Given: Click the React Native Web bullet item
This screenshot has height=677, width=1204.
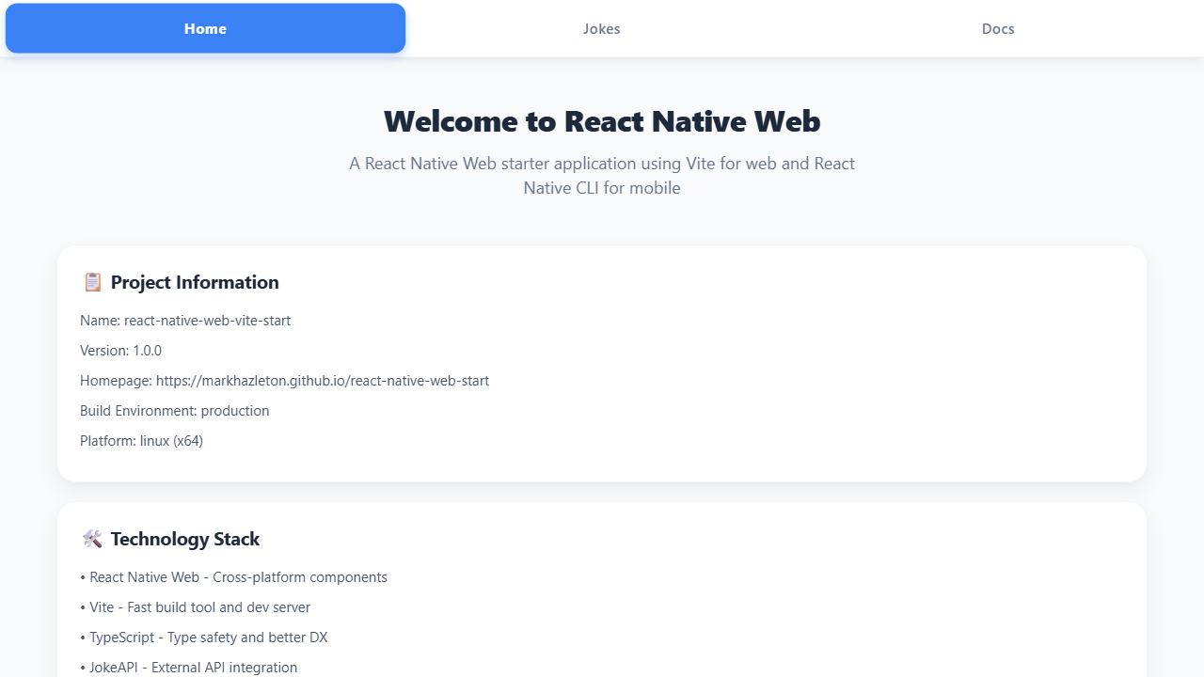Looking at the screenshot, I should point(233,576).
